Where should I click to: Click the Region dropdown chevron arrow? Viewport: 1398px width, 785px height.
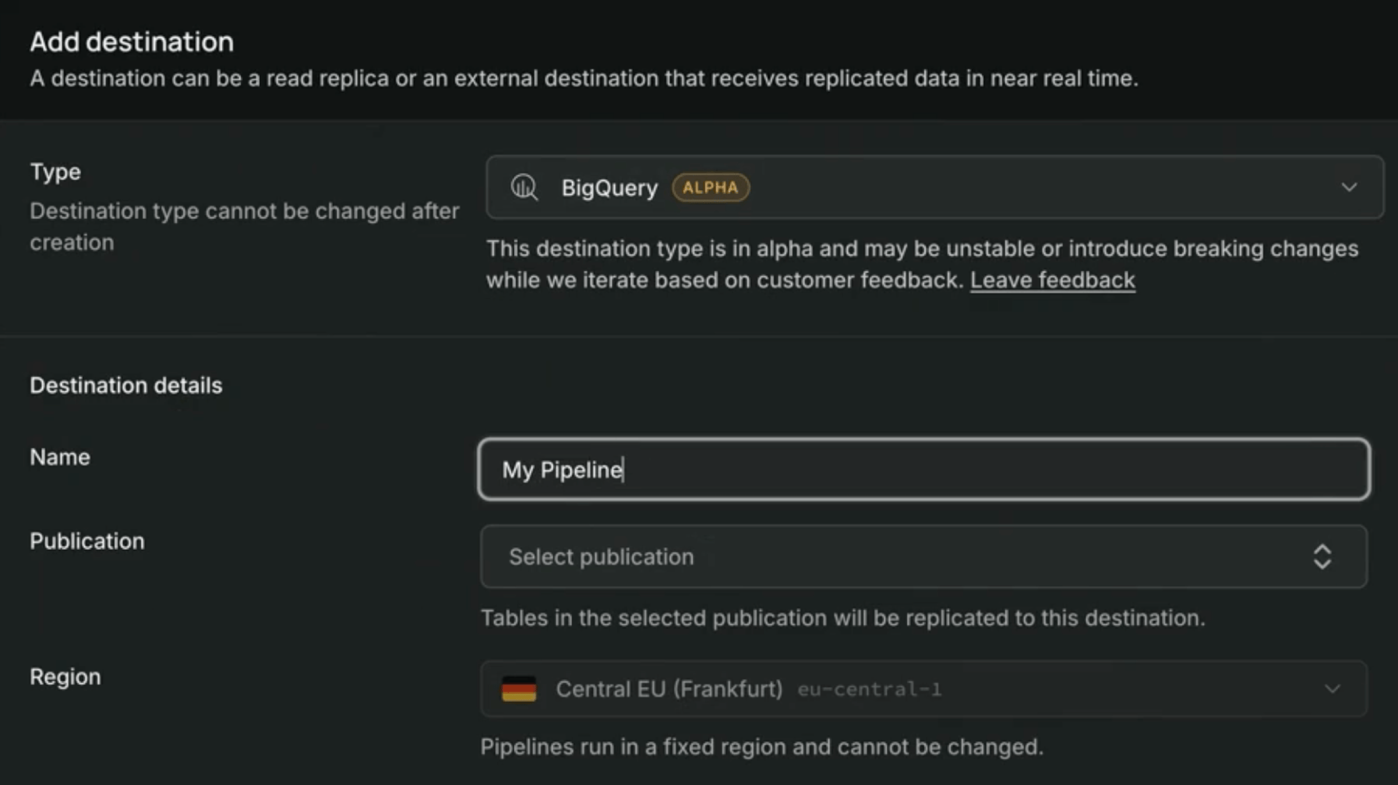[1332, 689]
